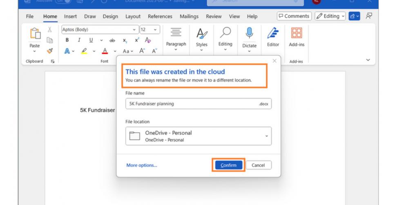Open the Mailings tab

tap(189, 16)
